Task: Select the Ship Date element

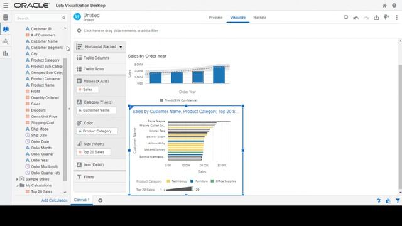Action: pos(39,136)
